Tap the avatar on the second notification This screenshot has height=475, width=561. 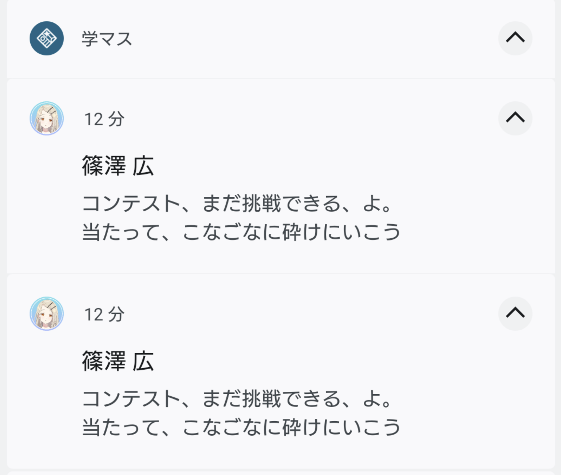pyautogui.click(x=47, y=313)
